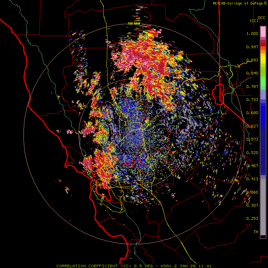Click the 0.253 scale value

tap(252, 219)
